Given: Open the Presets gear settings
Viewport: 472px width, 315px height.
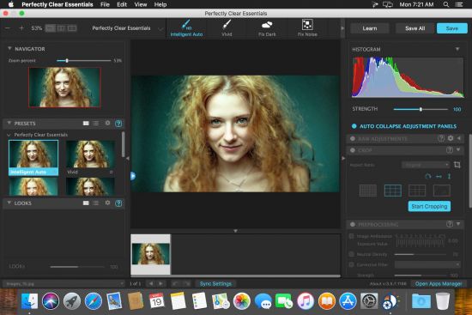Looking at the screenshot, I should (107, 124).
